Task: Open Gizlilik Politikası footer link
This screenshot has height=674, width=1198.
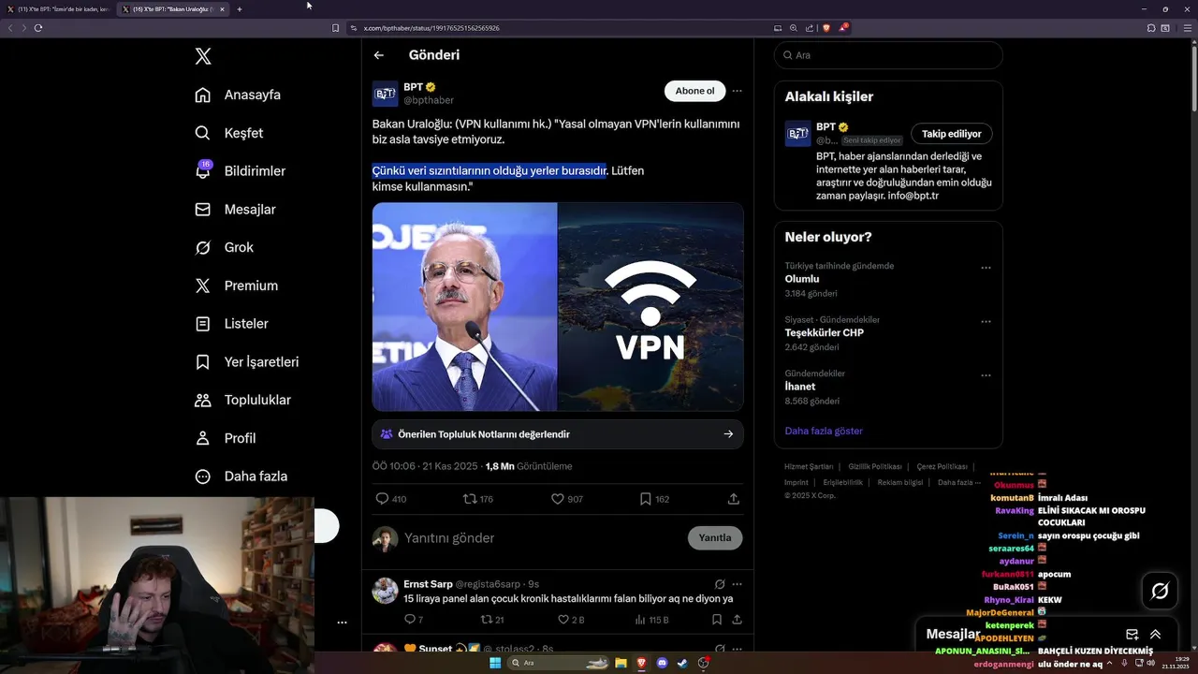Action: click(875, 466)
